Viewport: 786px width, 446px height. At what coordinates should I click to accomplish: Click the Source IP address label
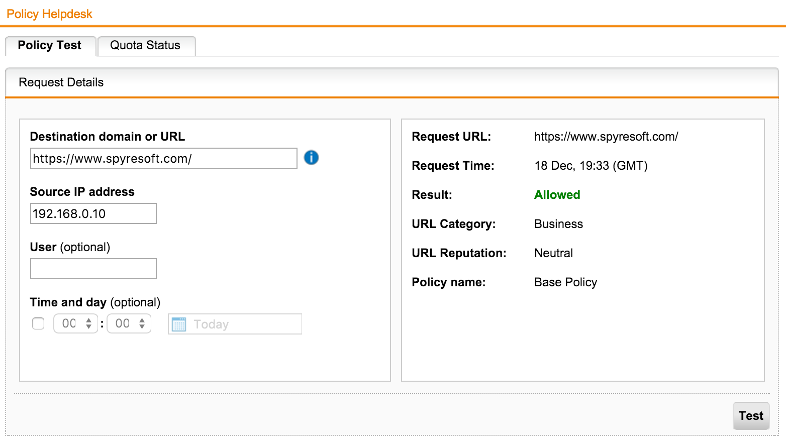[x=82, y=192]
